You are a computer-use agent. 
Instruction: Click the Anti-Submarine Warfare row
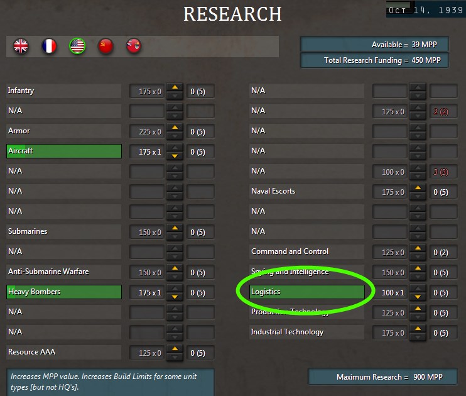coord(64,272)
